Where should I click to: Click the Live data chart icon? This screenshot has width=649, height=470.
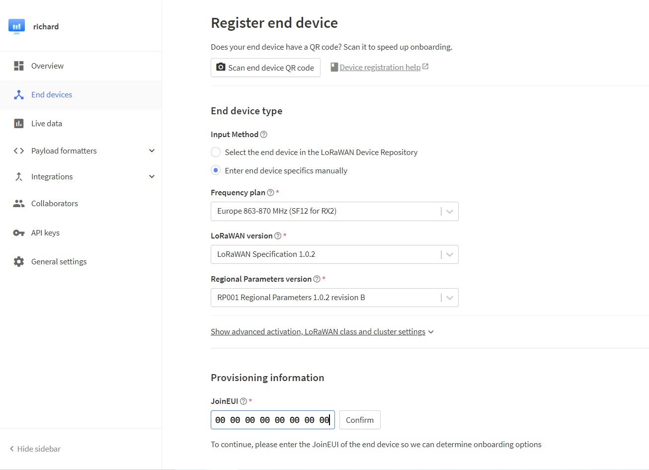coord(19,124)
